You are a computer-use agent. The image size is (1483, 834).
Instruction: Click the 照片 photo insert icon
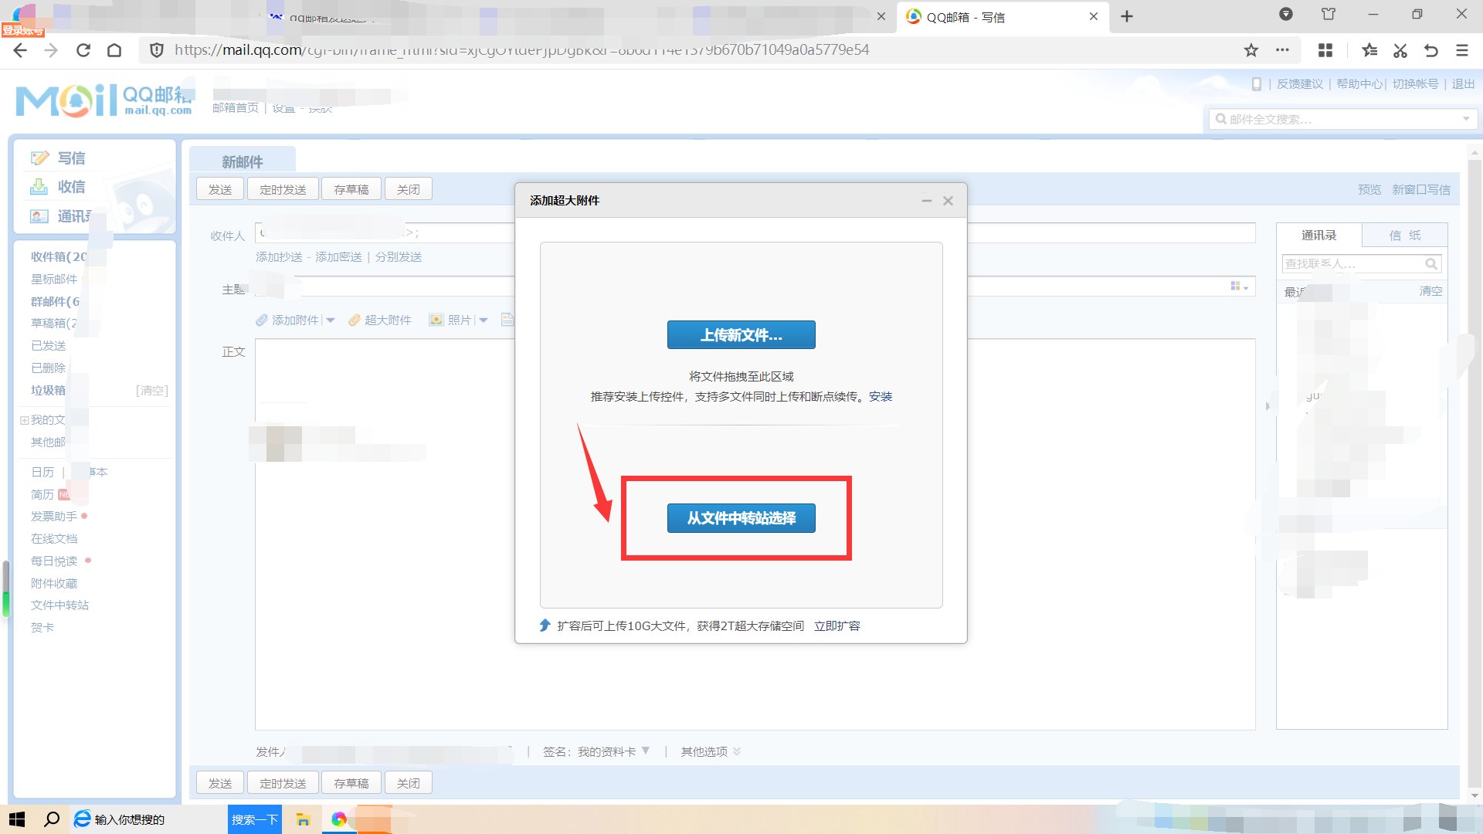tap(437, 320)
